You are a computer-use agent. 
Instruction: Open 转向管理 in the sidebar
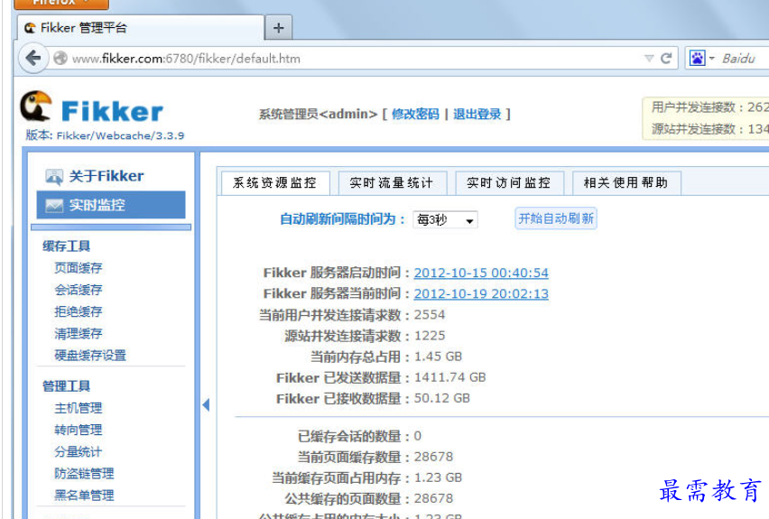79,431
